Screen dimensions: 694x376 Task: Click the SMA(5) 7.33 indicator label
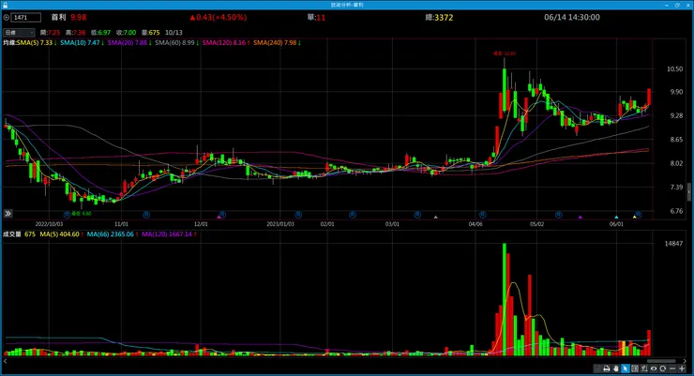tap(35, 43)
